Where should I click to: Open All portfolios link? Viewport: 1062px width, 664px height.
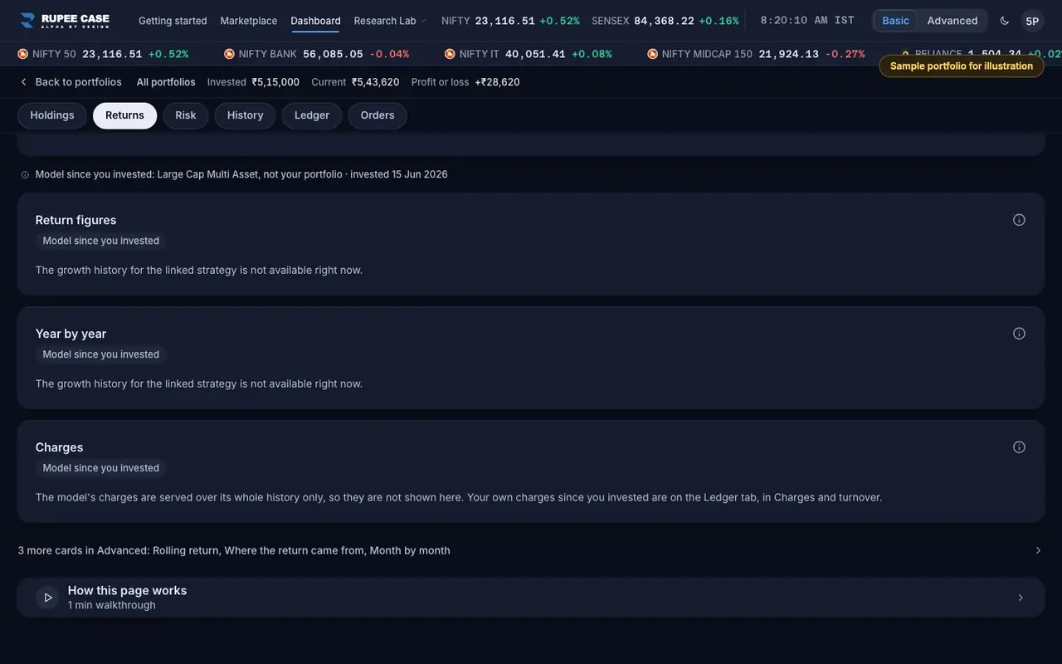pos(166,82)
